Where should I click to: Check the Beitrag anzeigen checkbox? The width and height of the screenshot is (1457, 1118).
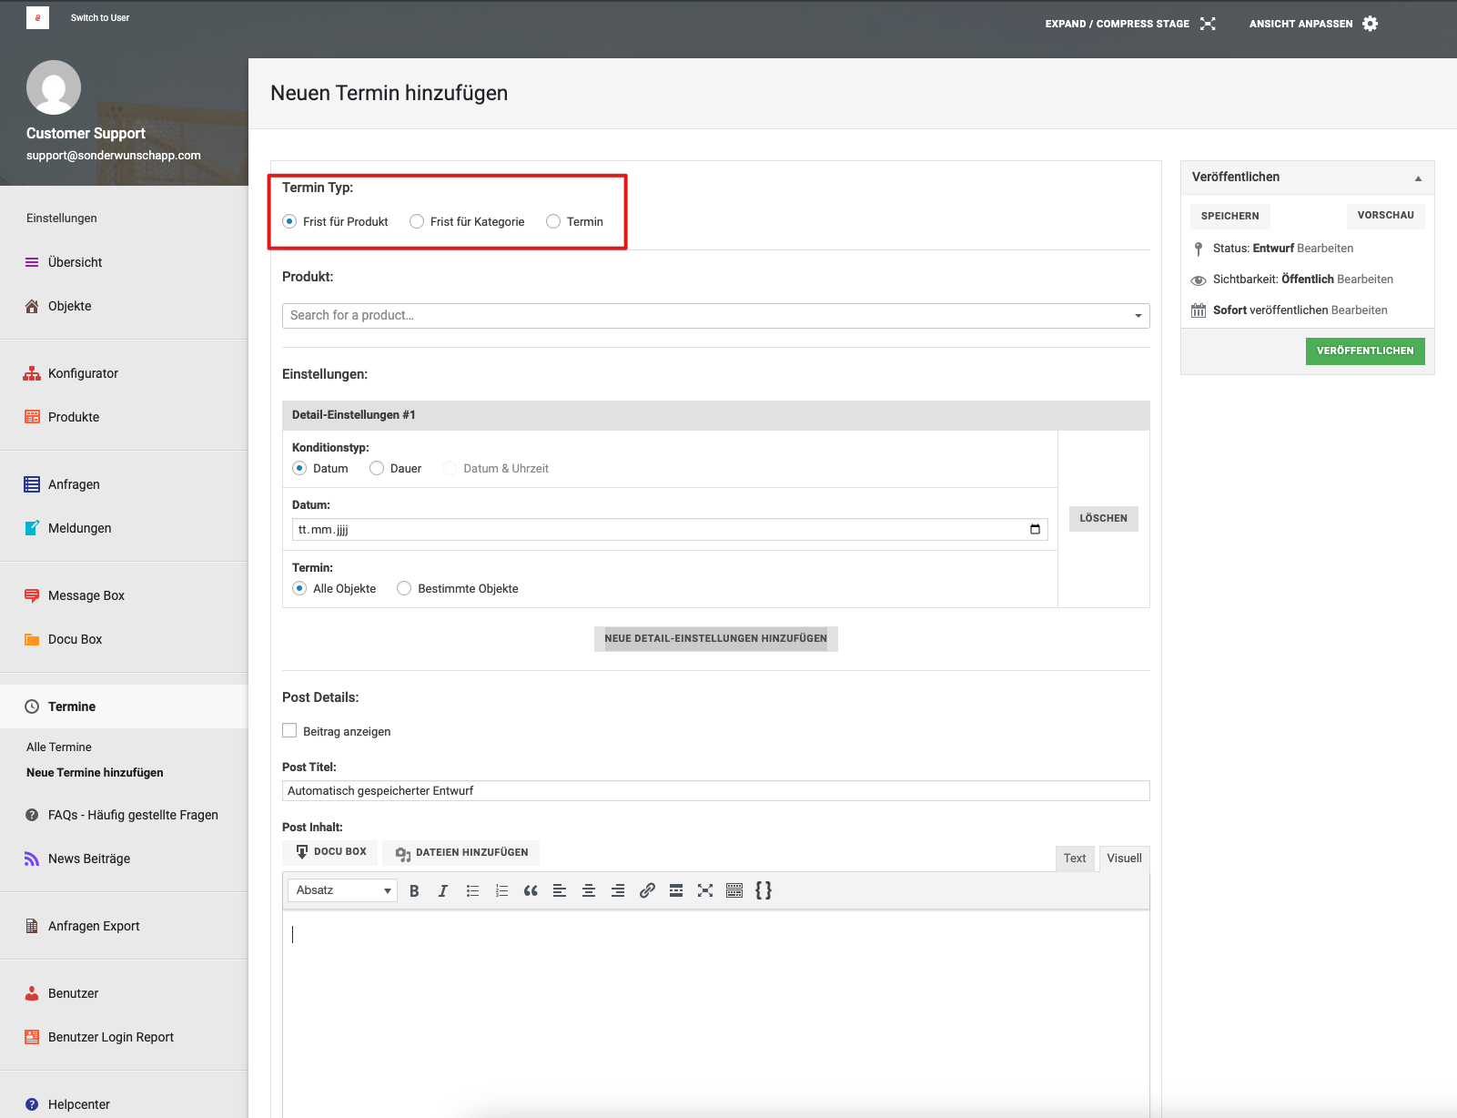[289, 730]
